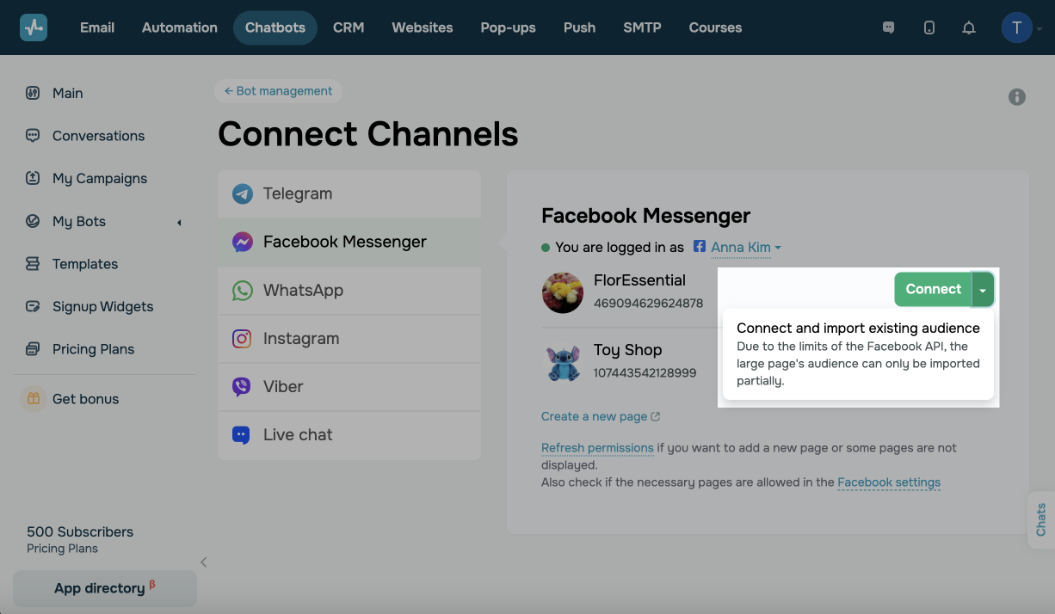
Task: Click the info icon near page title
Action: click(1017, 97)
